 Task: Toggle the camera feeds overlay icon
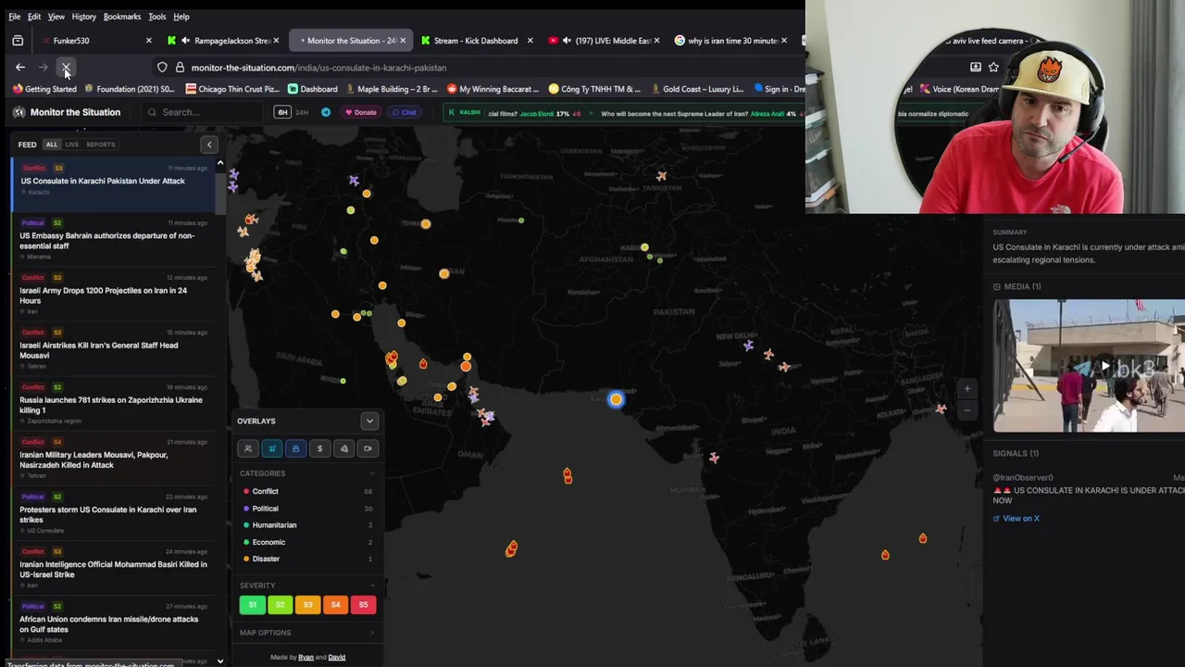(368, 448)
